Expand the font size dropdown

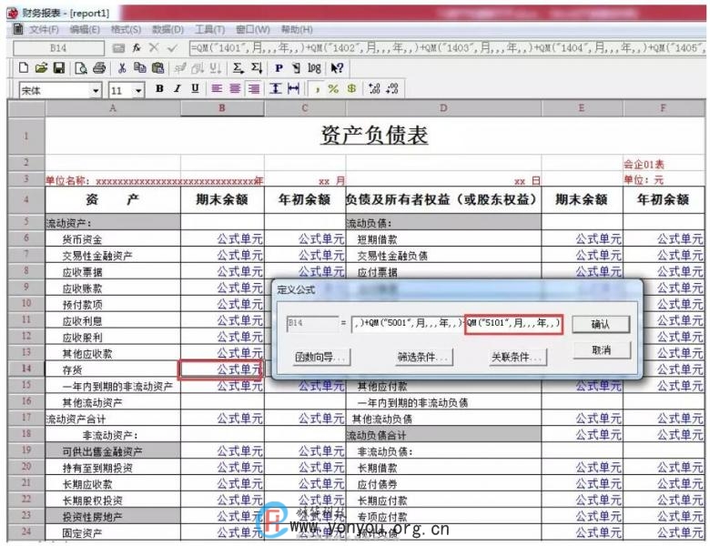(138, 91)
